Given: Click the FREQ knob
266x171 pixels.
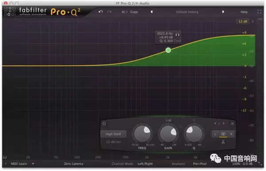Looking at the screenshot, I should click(x=142, y=134).
